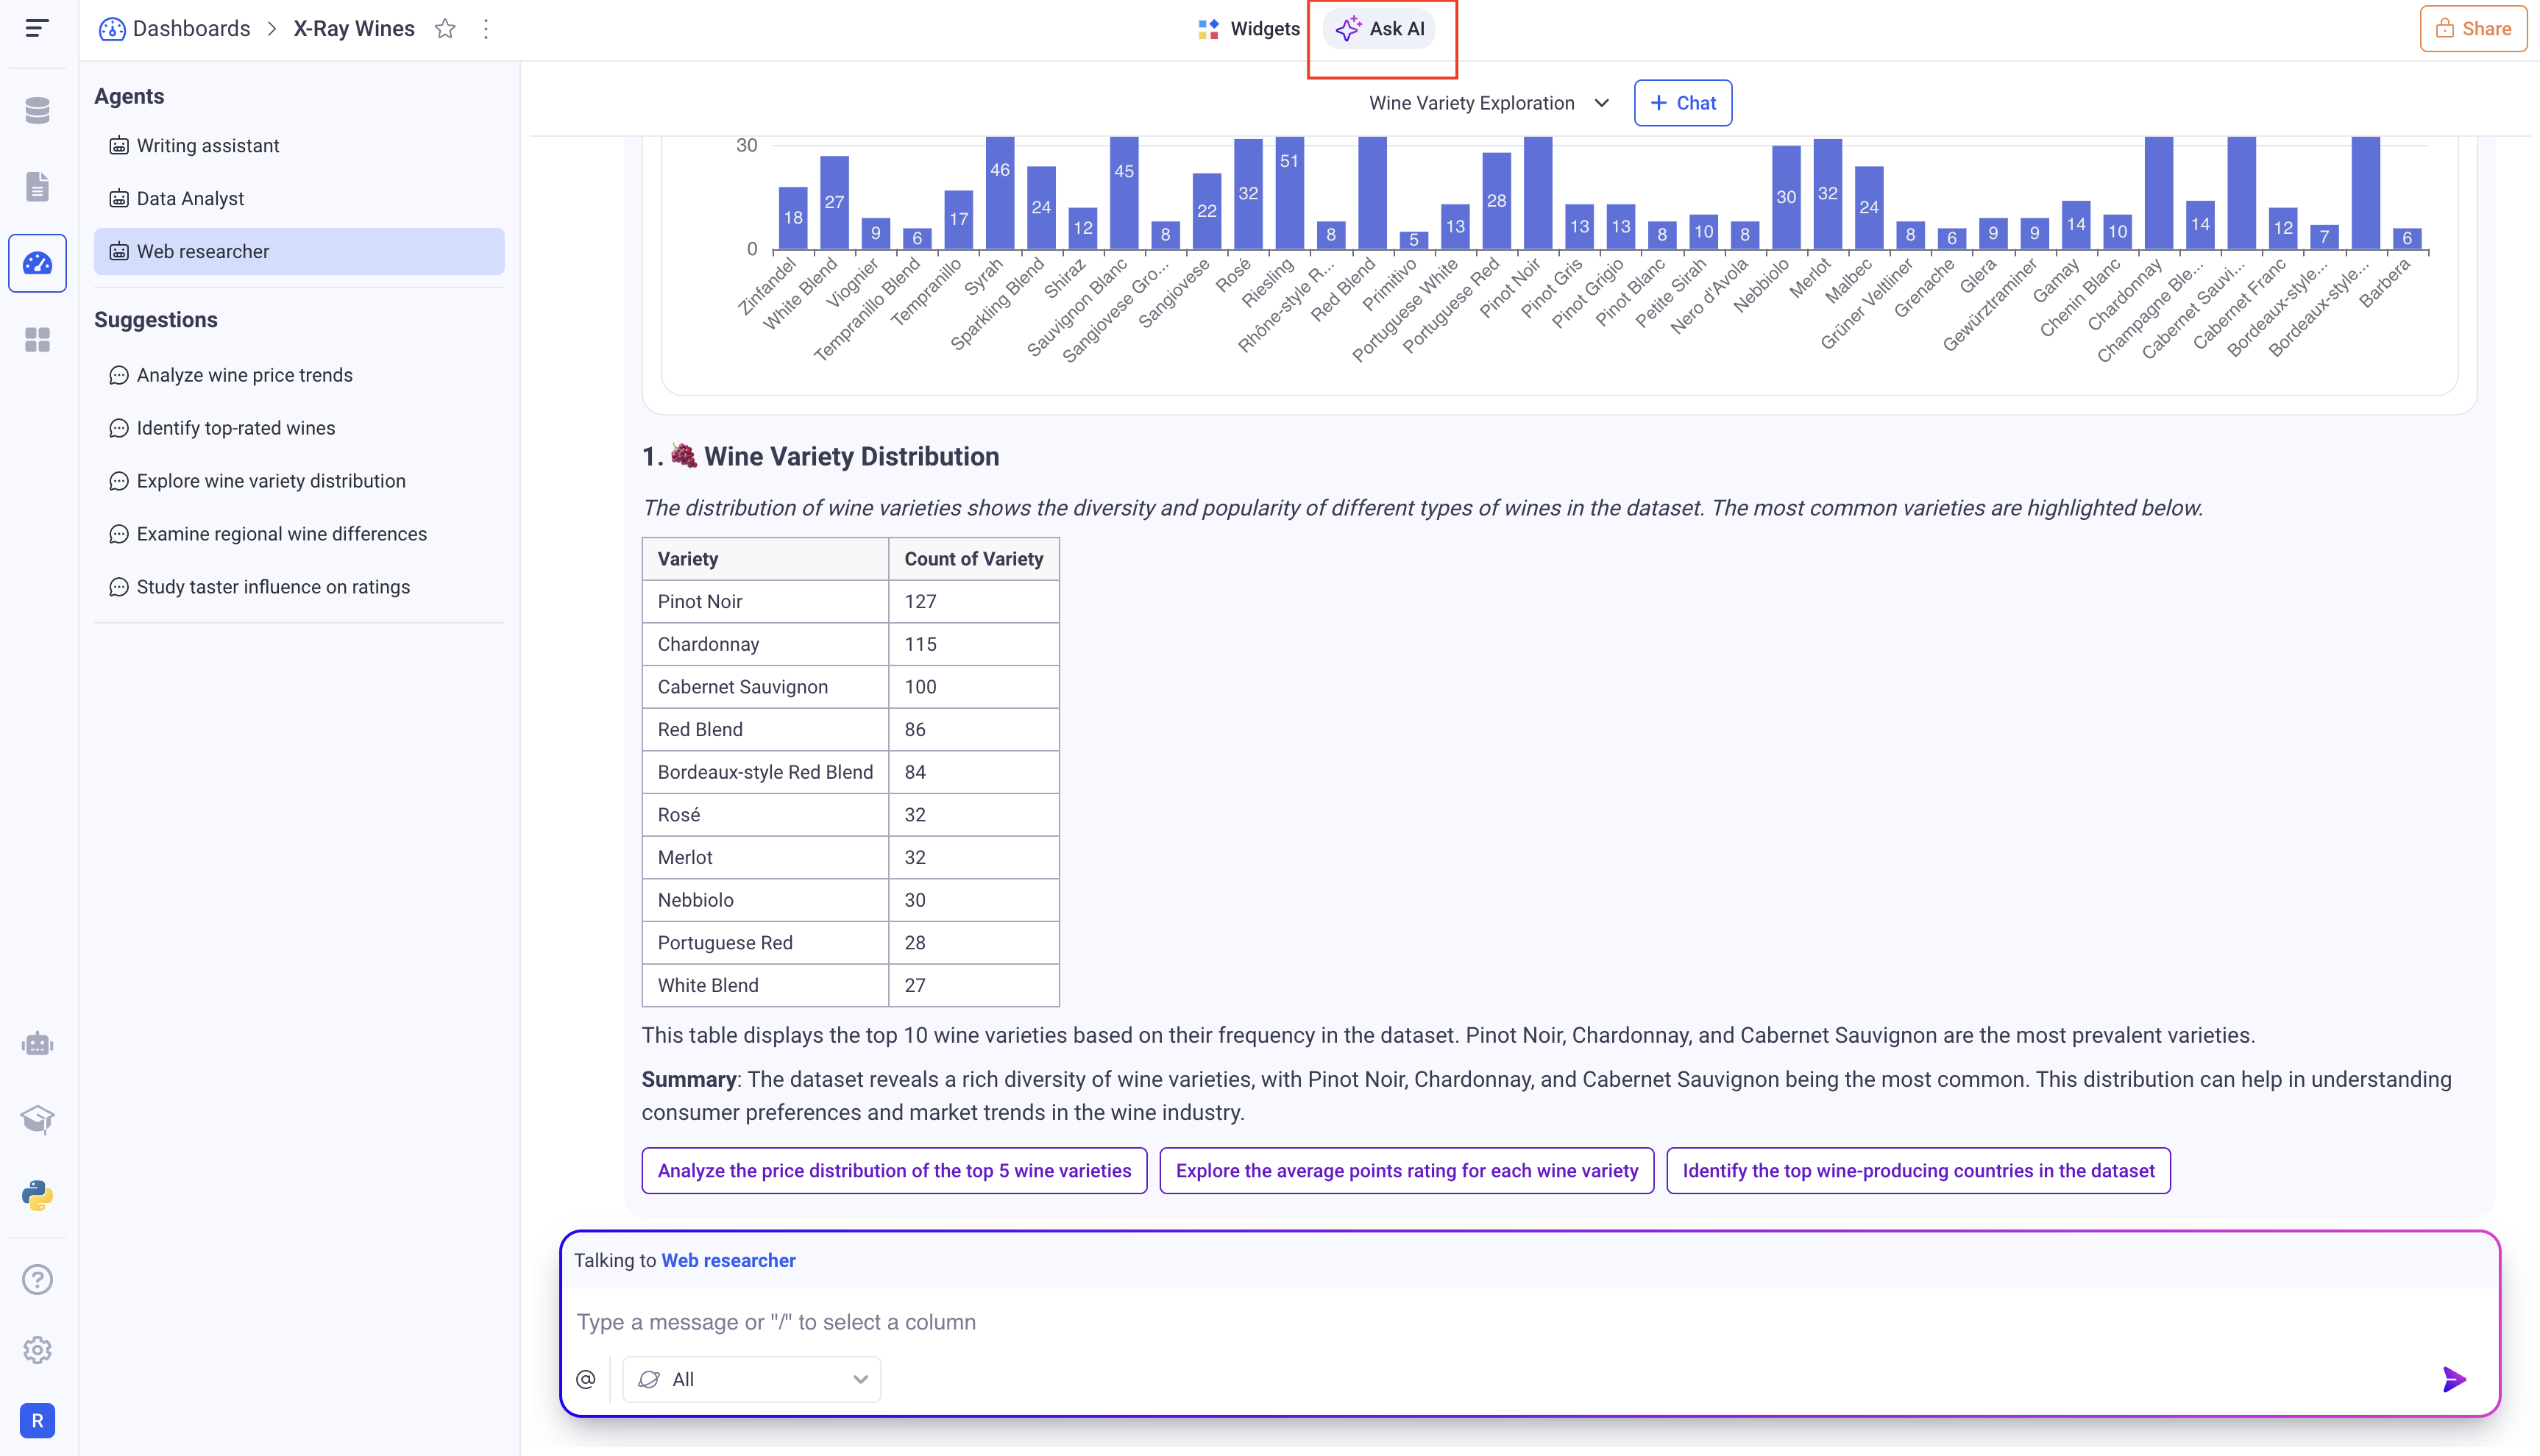Click the graduation cap learning icon
The image size is (2540, 1456).
(x=37, y=1119)
